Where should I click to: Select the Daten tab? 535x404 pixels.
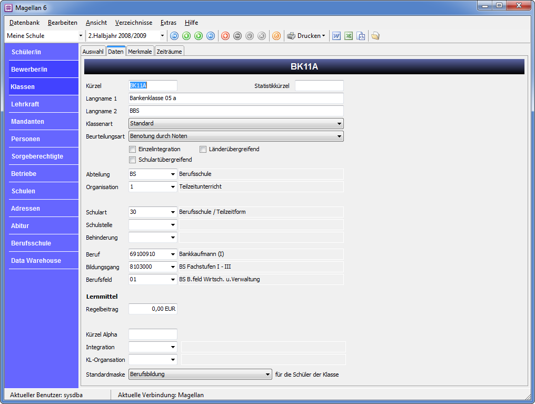[116, 51]
